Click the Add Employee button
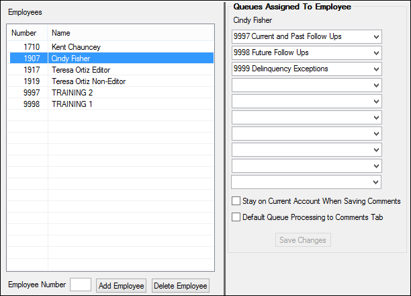 (x=122, y=286)
